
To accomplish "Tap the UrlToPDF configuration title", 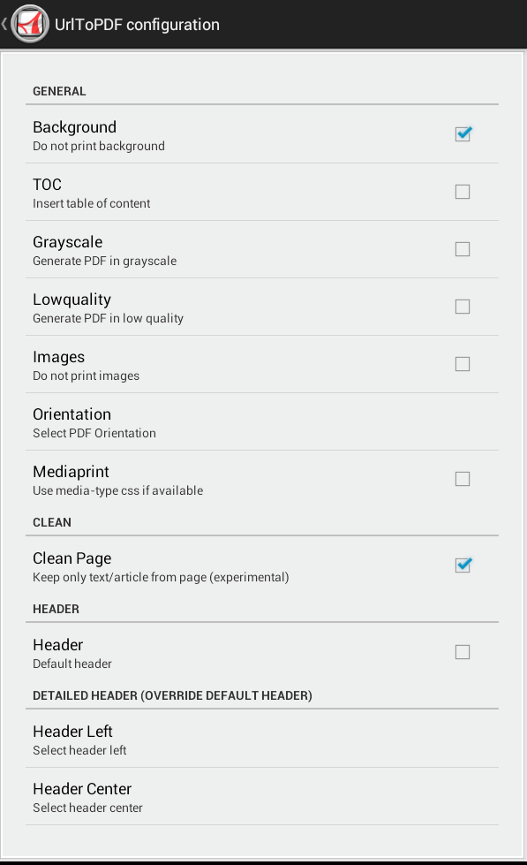I will coord(137,25).
